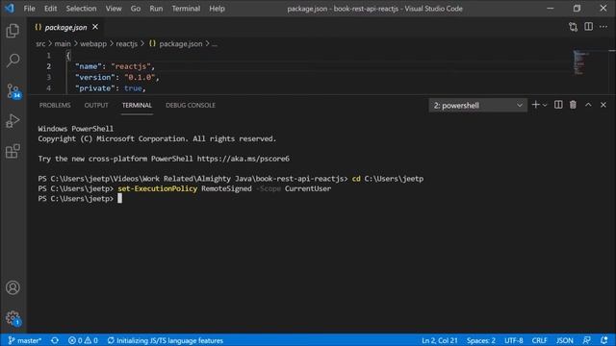
Task: Click 'src' in the breadcrumb path
Action: pos(40,44)
